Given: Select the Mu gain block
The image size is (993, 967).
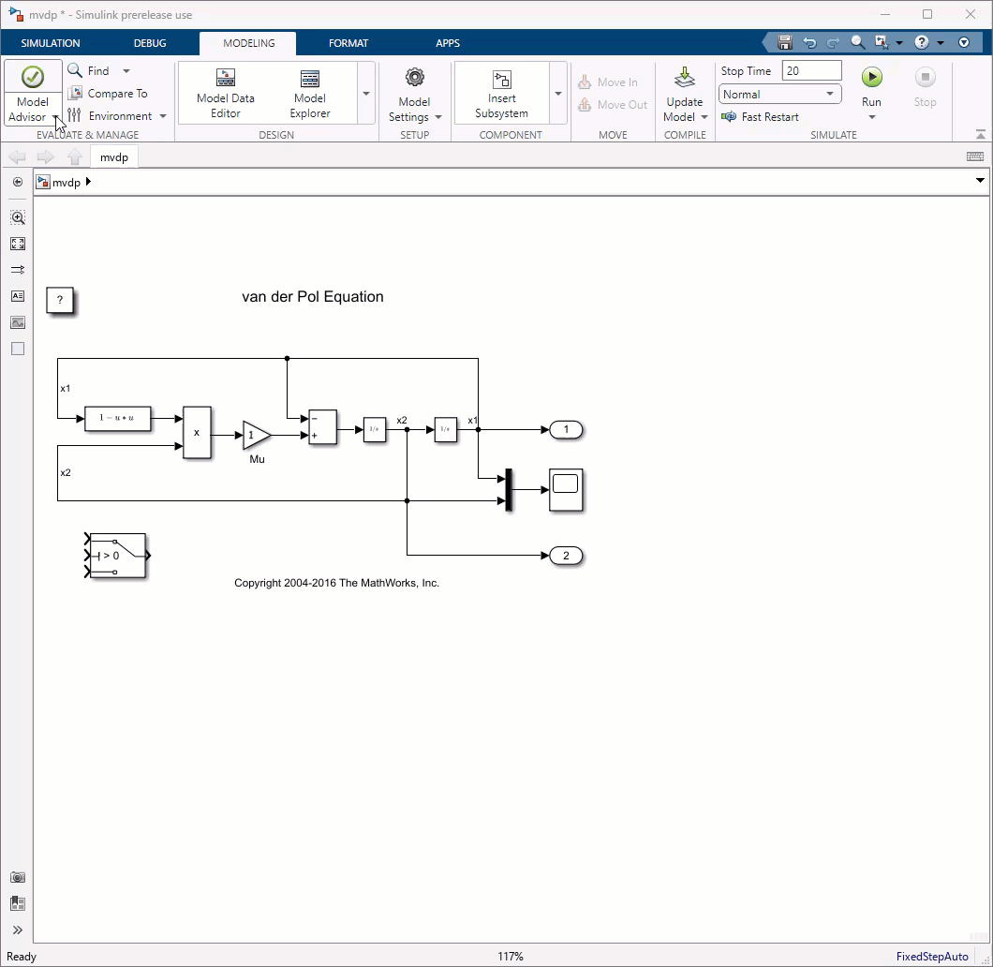Looking at the screenshot, I should coord(257,435).
